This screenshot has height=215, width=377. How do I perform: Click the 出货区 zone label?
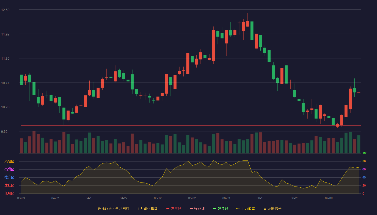pyautogui.click(x=9, y=169)
